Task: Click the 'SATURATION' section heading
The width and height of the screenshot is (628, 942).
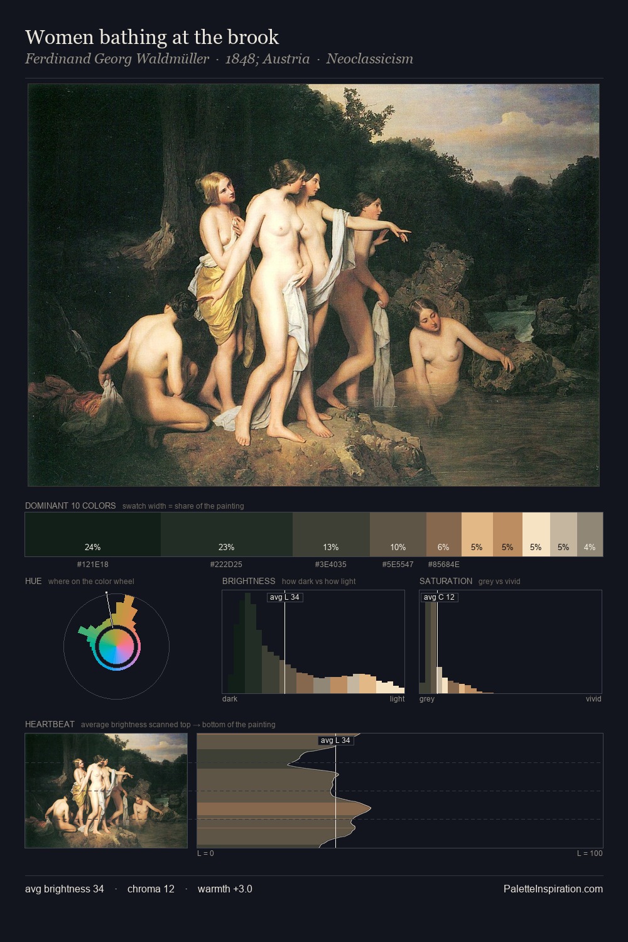Action: pyautogui.click(x=446, y=581)
